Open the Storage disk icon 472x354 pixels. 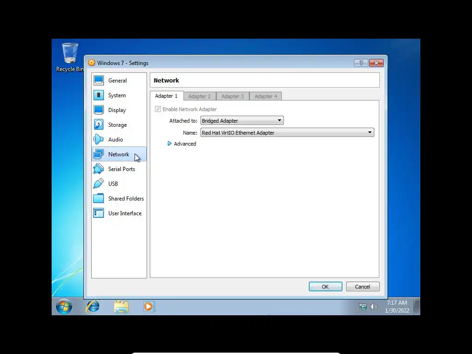tap(99, 124)
